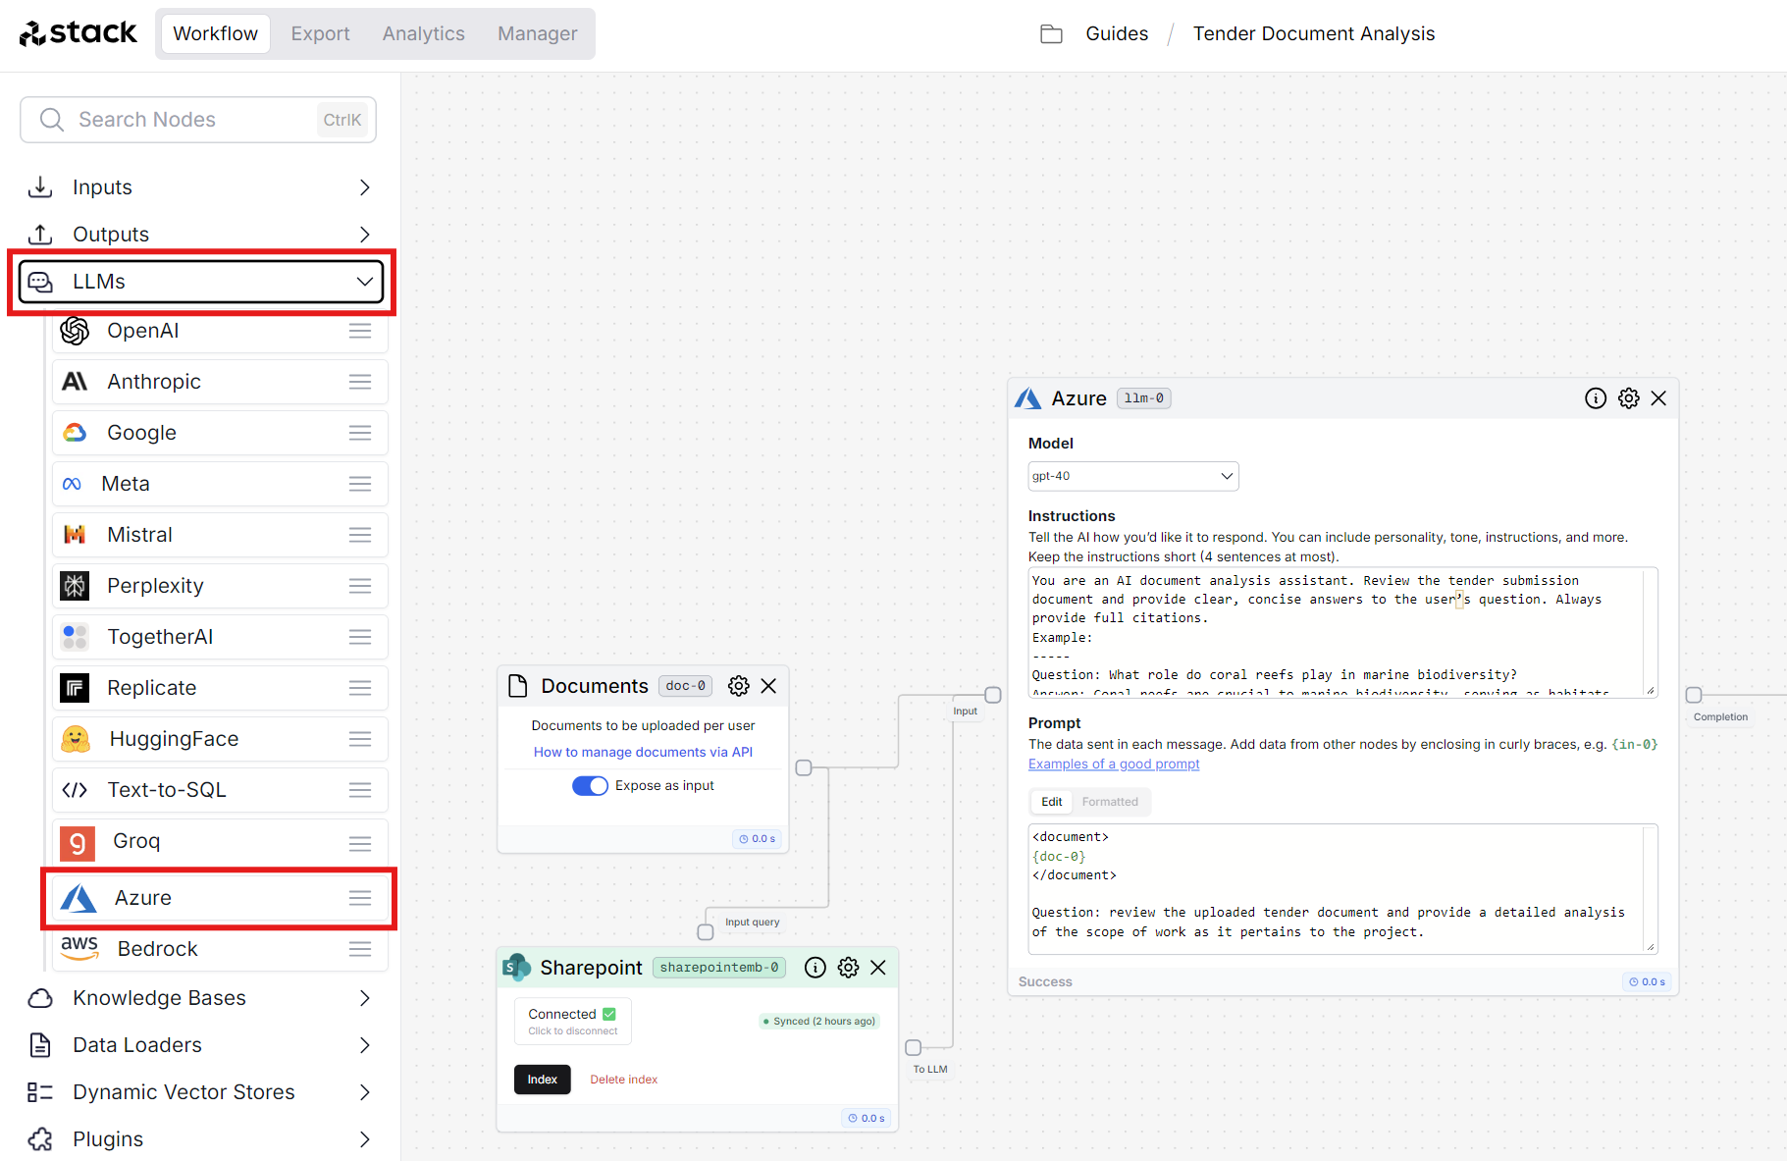
Task: Switch to the Export tab
Action: [320, 33]
